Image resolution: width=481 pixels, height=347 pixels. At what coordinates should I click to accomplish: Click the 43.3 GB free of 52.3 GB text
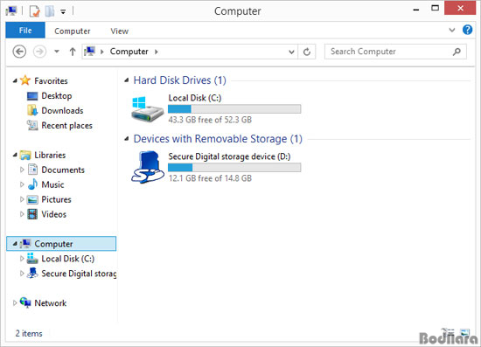(210, 120)
